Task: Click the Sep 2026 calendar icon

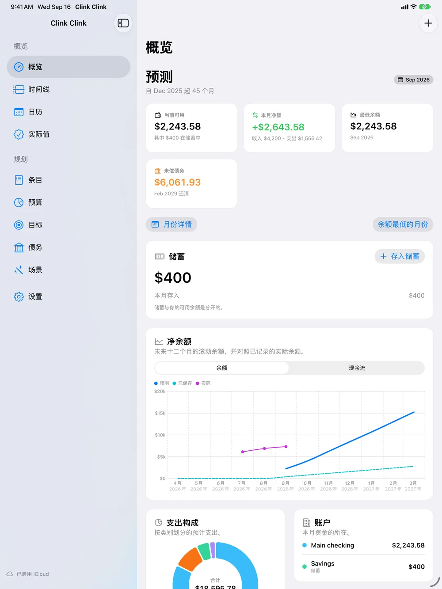Action: click(x=400, y=80)
